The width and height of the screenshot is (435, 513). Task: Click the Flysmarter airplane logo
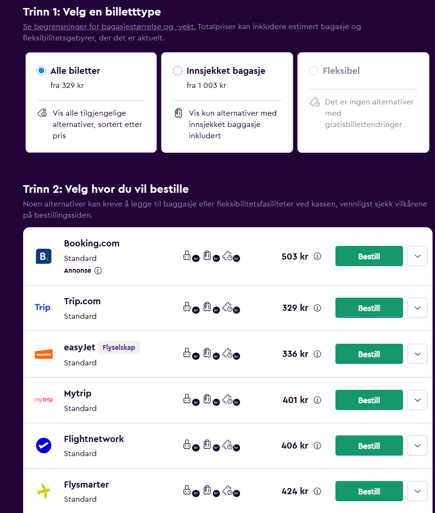(44, 491)
